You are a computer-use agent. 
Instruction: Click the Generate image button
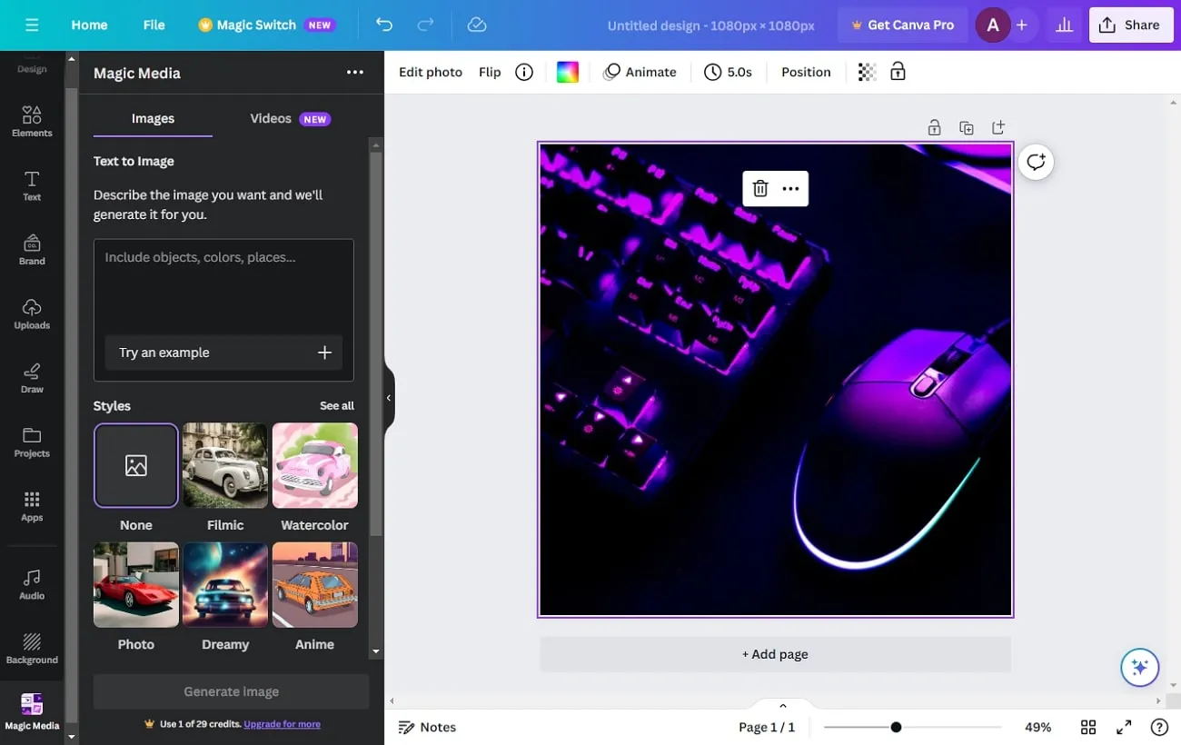(x=230, y=691)
